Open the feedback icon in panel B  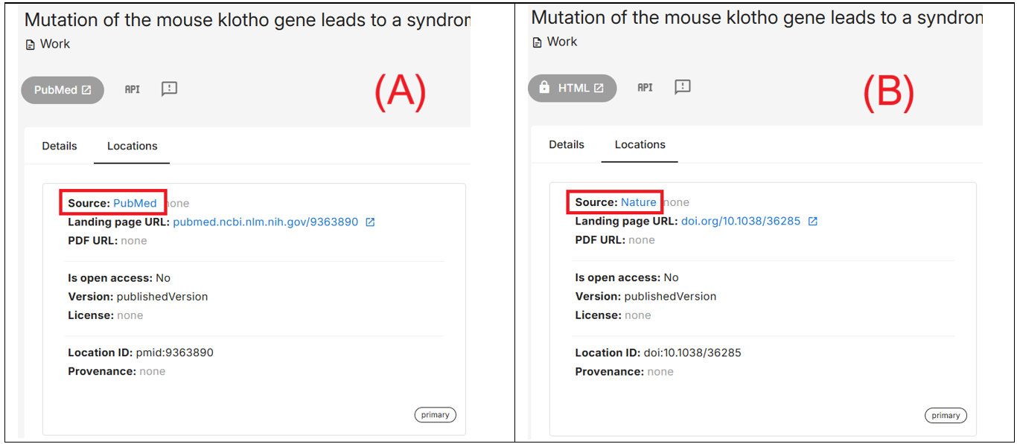click(683, 87)
